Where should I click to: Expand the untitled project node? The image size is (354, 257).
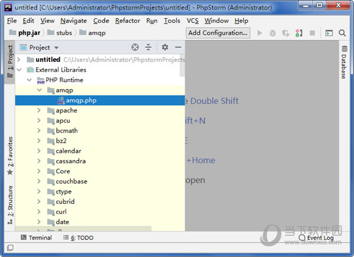coord(19,60)
